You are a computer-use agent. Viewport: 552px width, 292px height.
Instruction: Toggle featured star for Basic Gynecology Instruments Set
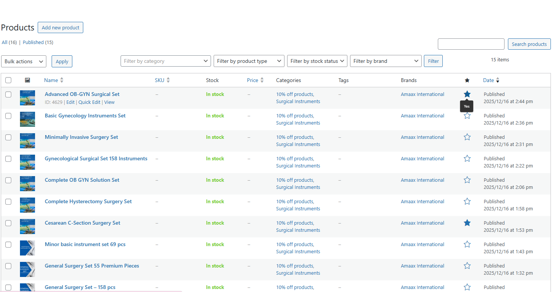click(x=467, y=116)
